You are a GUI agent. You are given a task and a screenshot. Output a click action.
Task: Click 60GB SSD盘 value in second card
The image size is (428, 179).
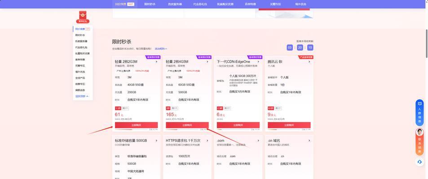click(x=187, y=85)
